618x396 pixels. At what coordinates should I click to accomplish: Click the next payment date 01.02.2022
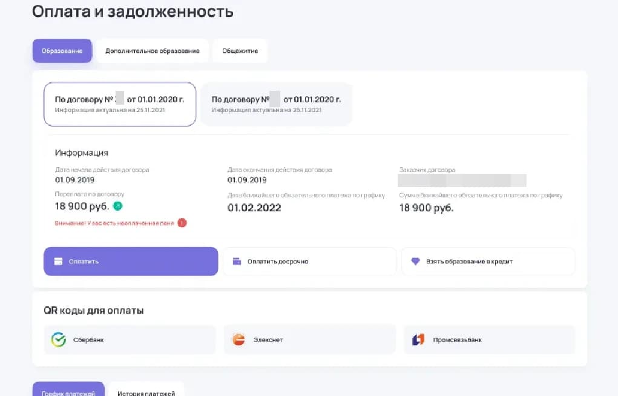pyautogui.click(x=254, y=208)
